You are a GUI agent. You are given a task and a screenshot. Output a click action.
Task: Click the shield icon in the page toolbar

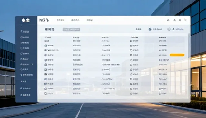(169, 29)
